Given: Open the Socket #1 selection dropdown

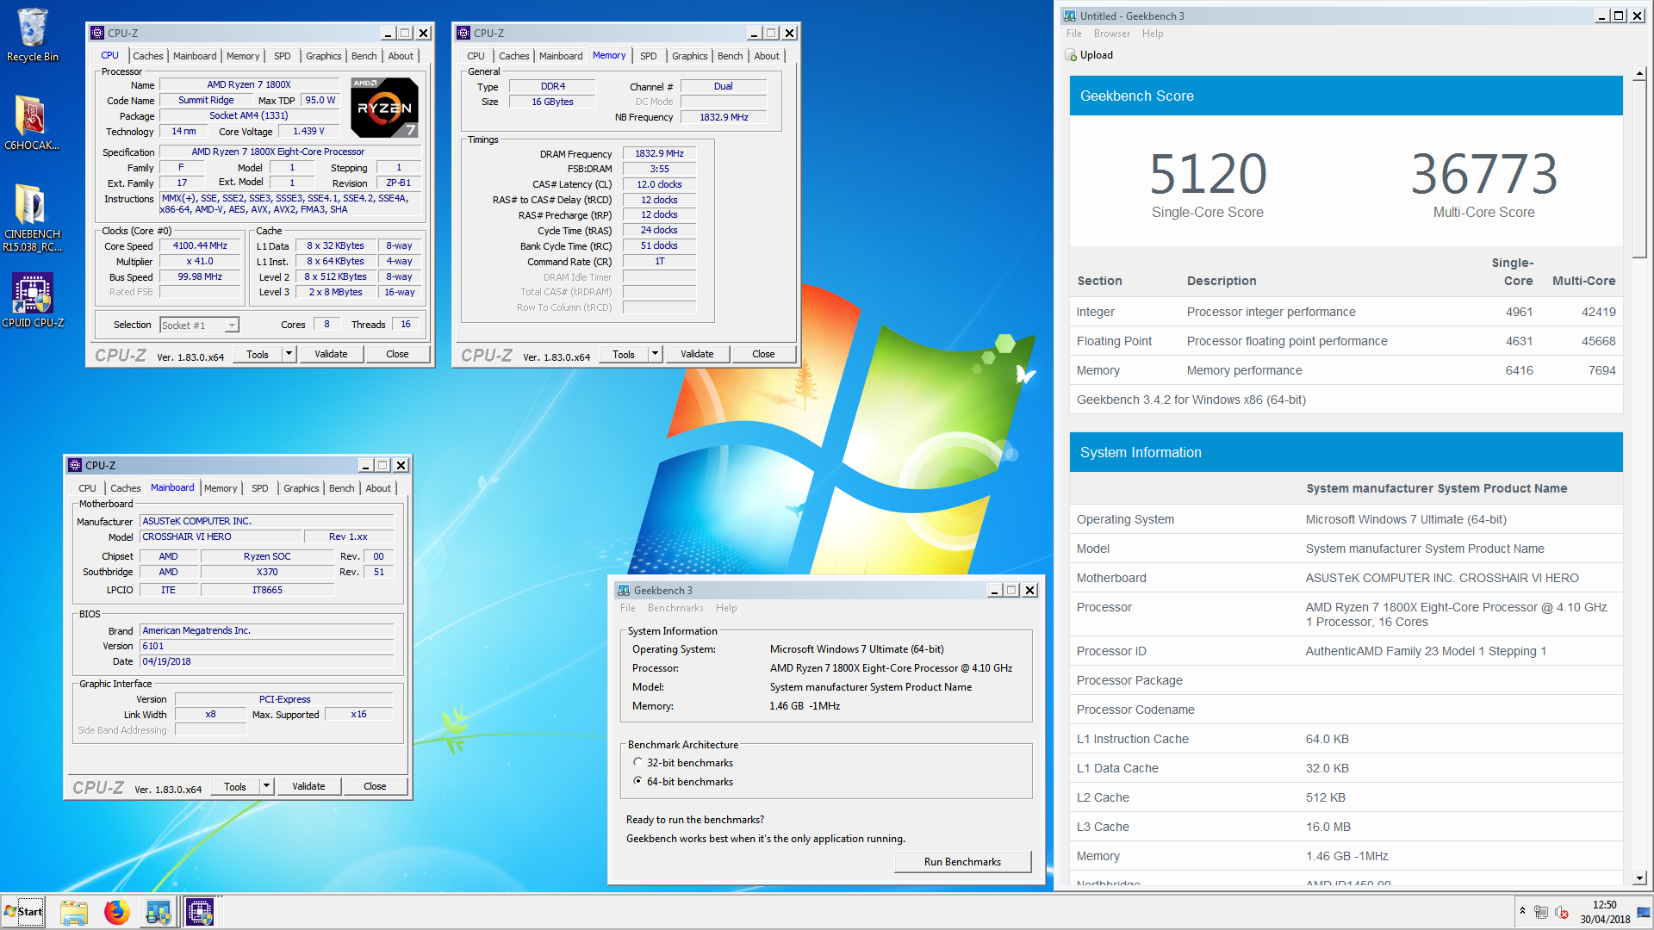Looking at the screenshot, I should (x=232, y=325).
